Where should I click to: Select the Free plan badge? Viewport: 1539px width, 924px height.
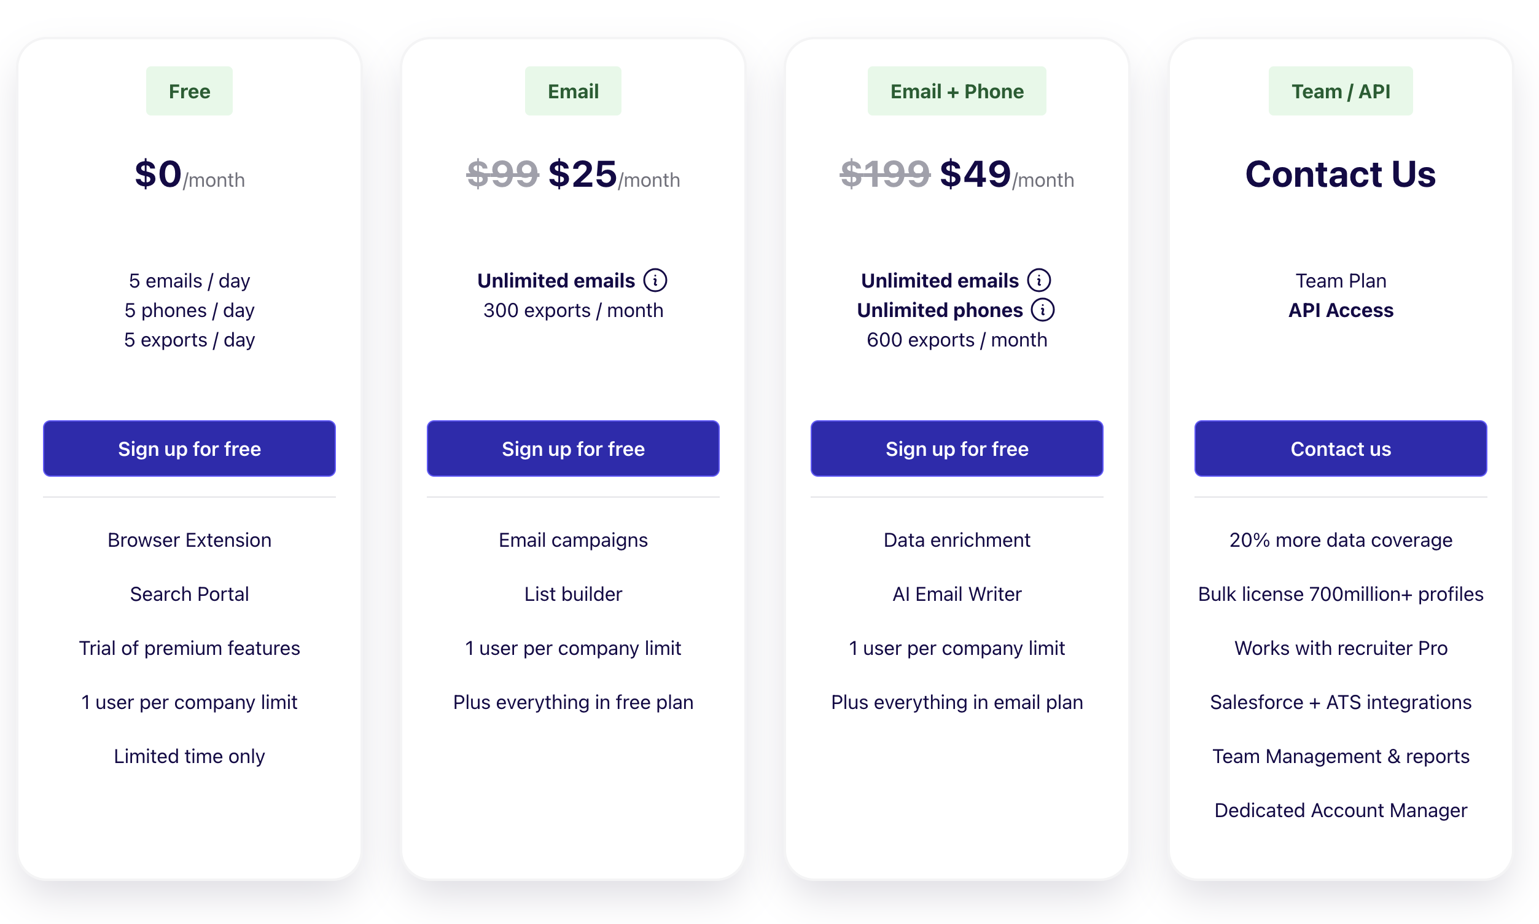189,91
